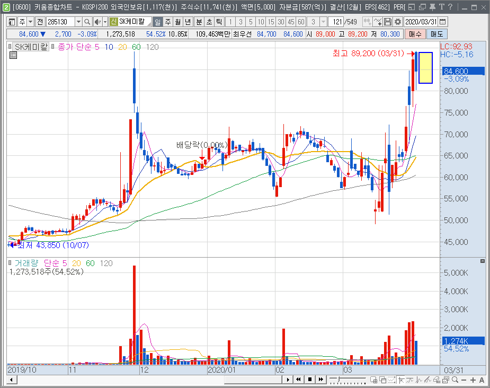This screenshot has width=490, height=388.
Task: Click the 3 interval button
Action: tap(240, 22)
